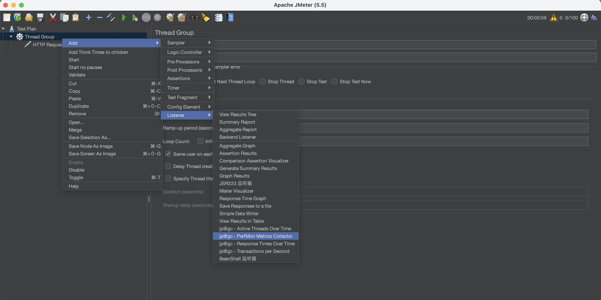Click the Shutdown toolbar icon with the X
601x300 pixels.
click(x=157, y=17)
